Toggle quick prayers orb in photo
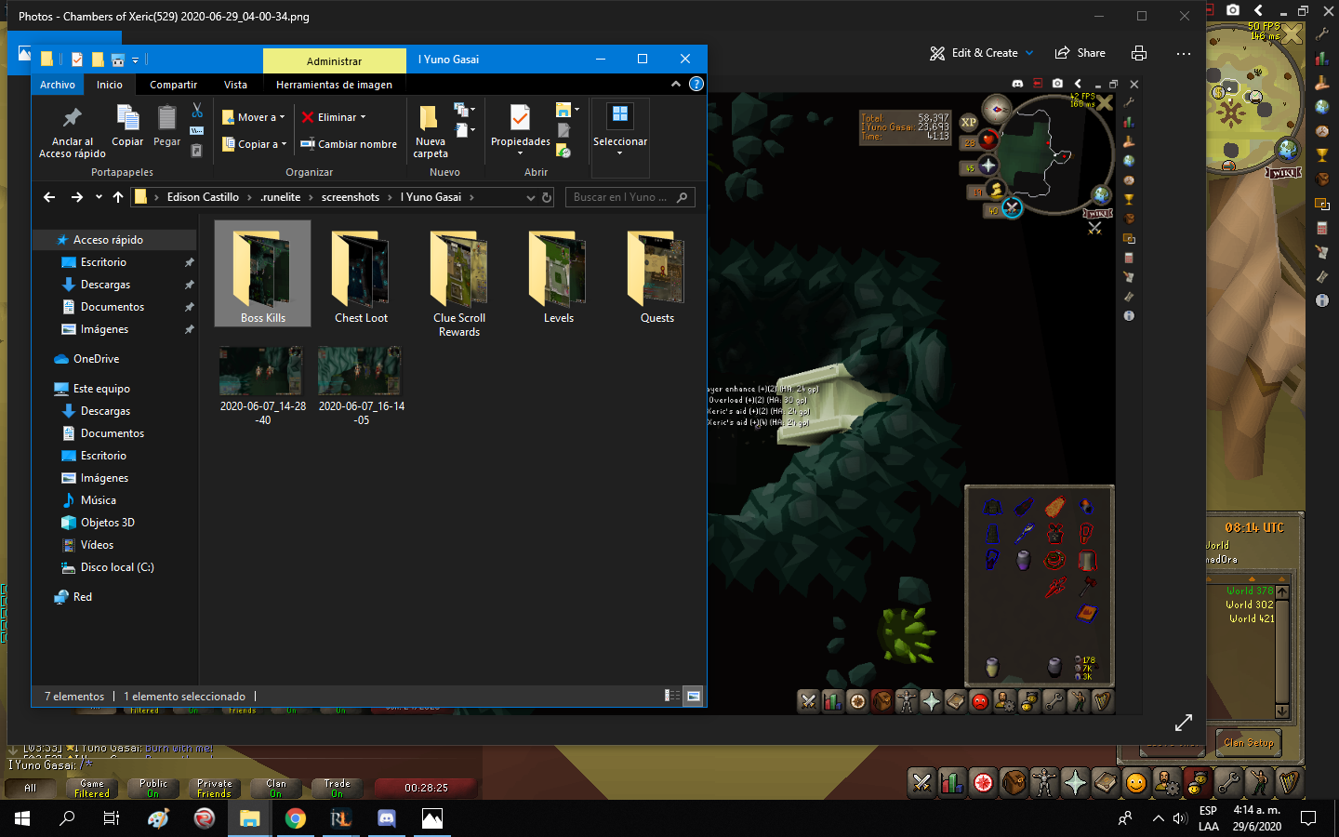Viewport: 1339px width, 837px height. pos(988,166)
